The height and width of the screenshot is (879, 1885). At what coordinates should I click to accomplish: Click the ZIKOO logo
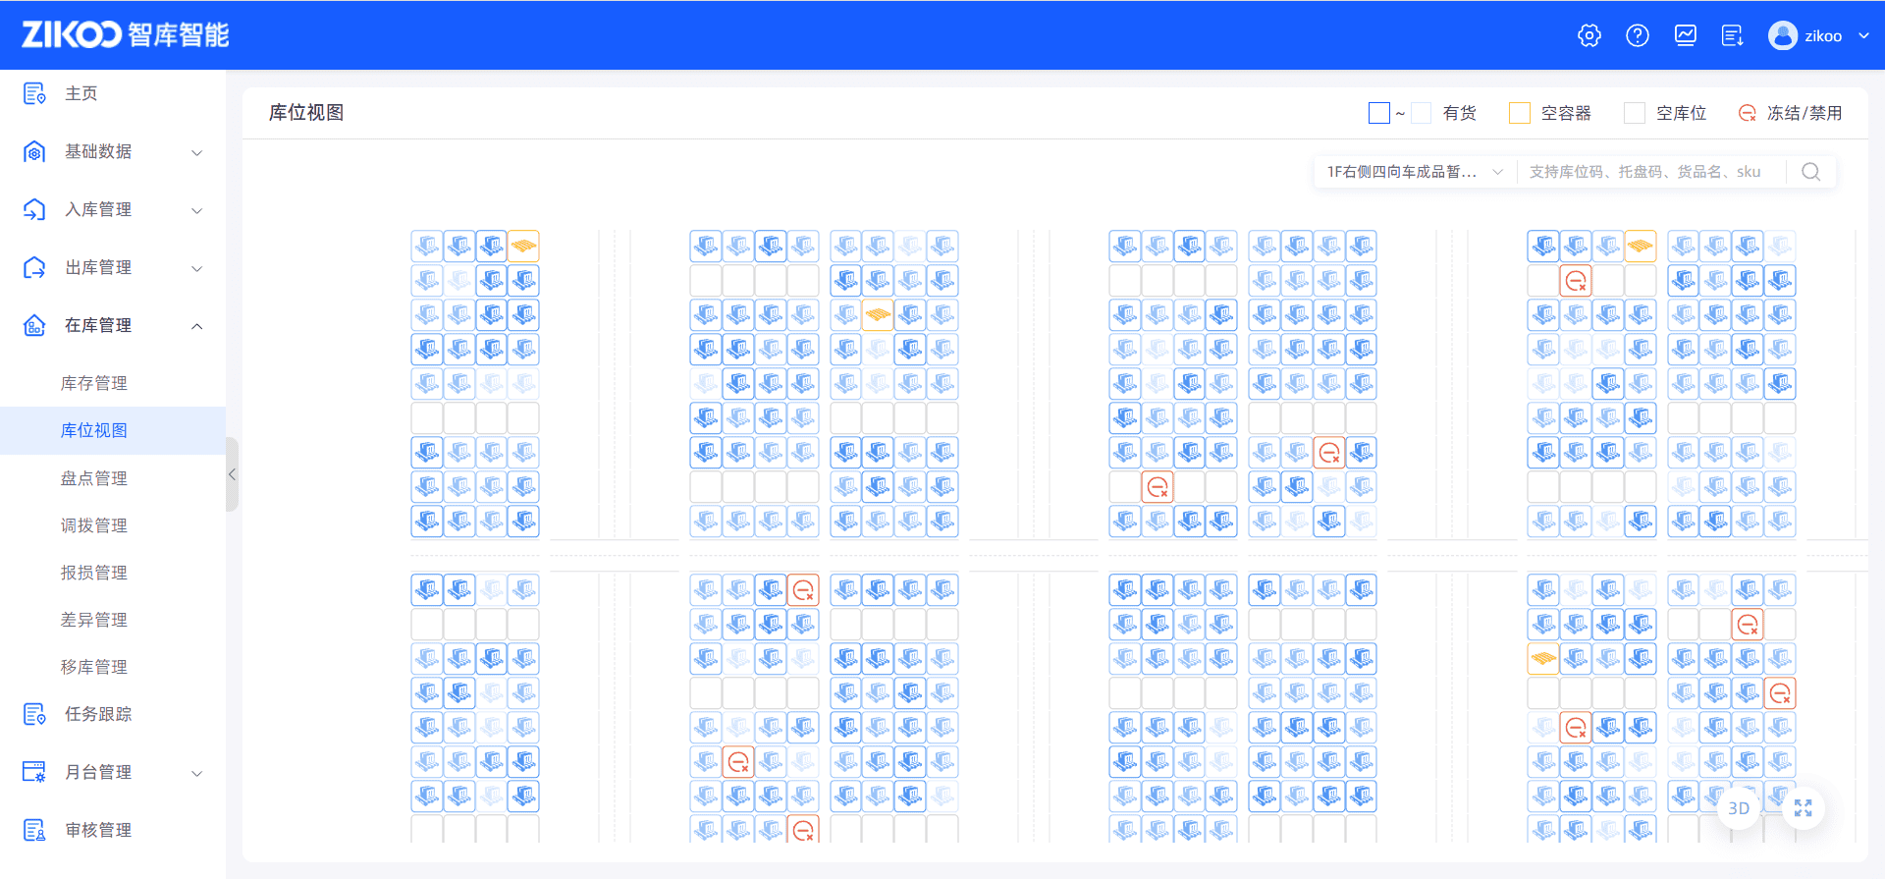126,35
